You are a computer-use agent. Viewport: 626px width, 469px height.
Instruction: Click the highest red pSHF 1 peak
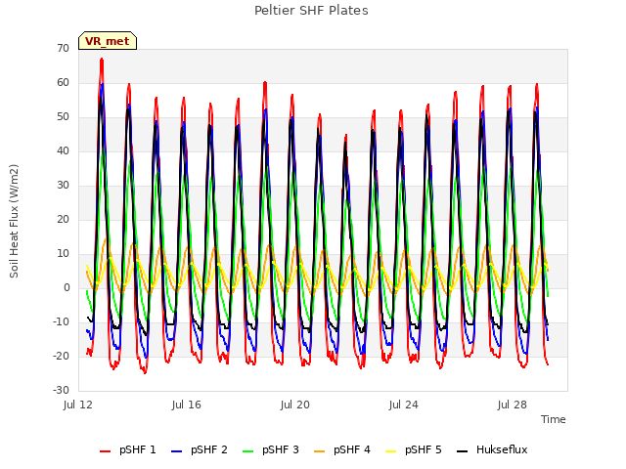(102, 60)
